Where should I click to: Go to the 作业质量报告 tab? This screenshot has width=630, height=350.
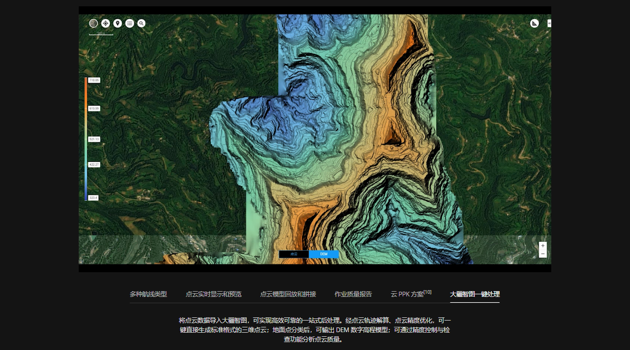tap(353, 294)
